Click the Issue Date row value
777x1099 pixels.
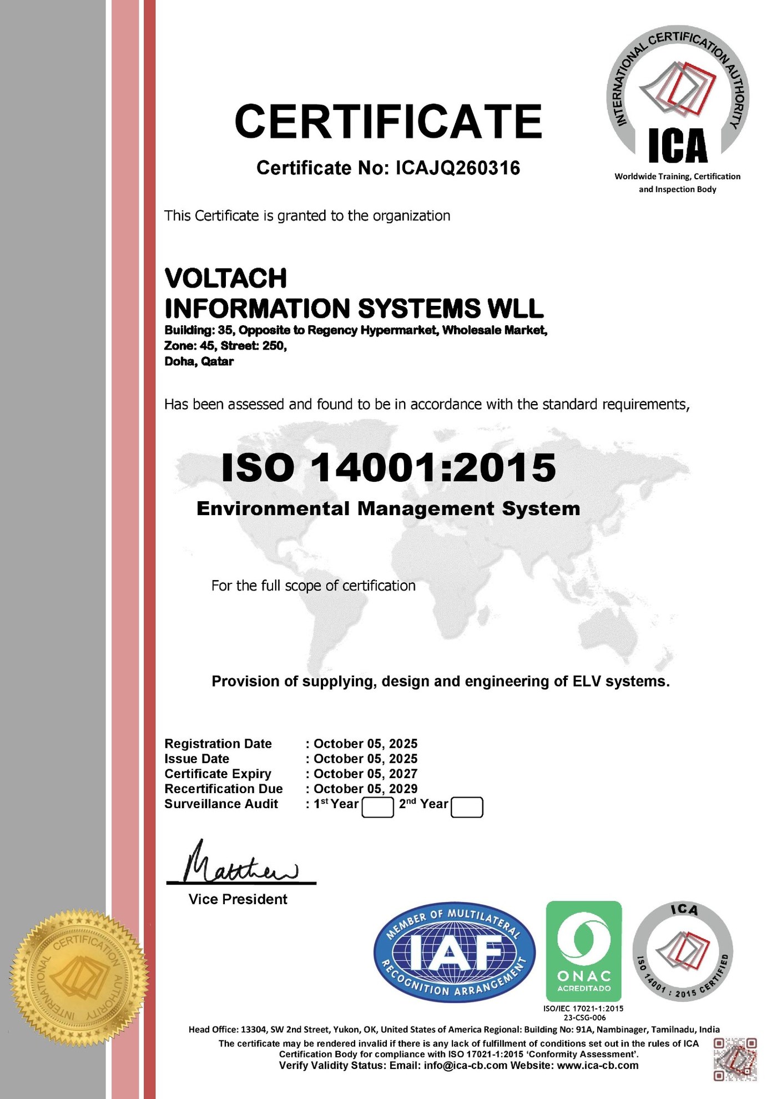(365, 759)
